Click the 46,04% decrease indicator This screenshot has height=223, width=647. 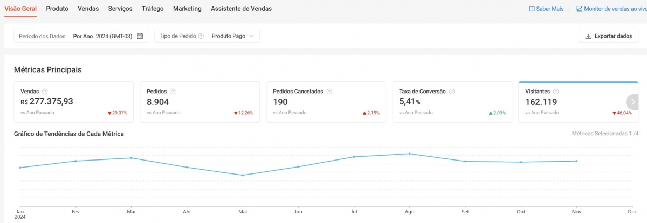coord(622,113)
